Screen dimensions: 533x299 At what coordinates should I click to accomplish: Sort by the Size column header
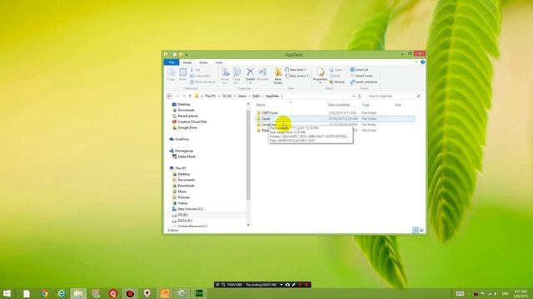tap(398, 105)
